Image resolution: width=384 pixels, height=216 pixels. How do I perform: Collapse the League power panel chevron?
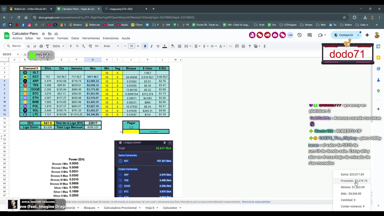click(x=170, y=143)
